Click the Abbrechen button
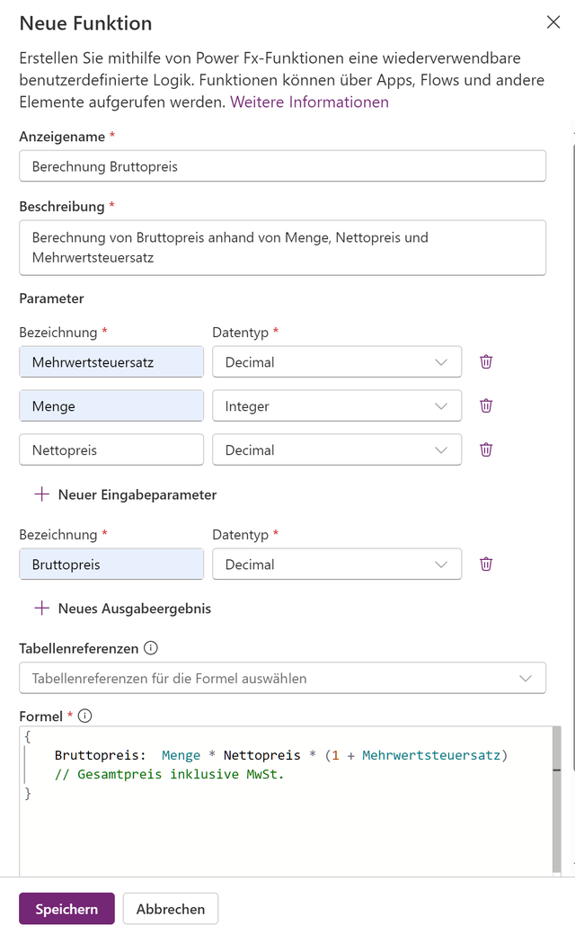The width and height of the screenshot is (575, 943). (171, 909)
